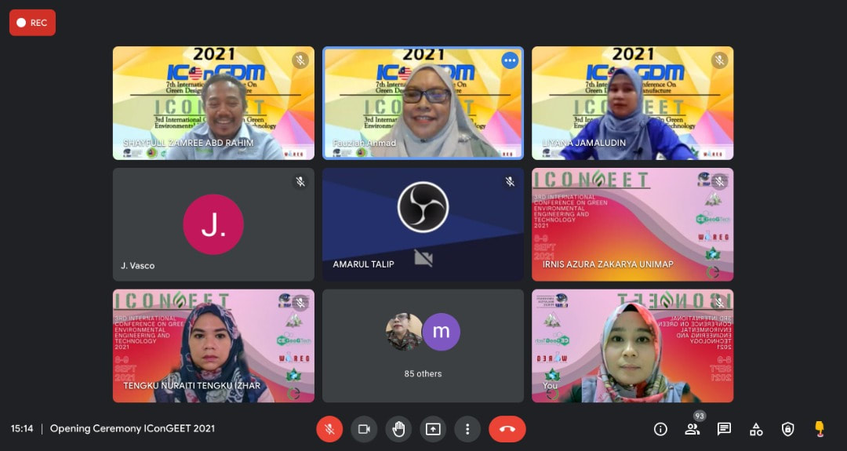Raise your hand in the meeting

(398, 429)
